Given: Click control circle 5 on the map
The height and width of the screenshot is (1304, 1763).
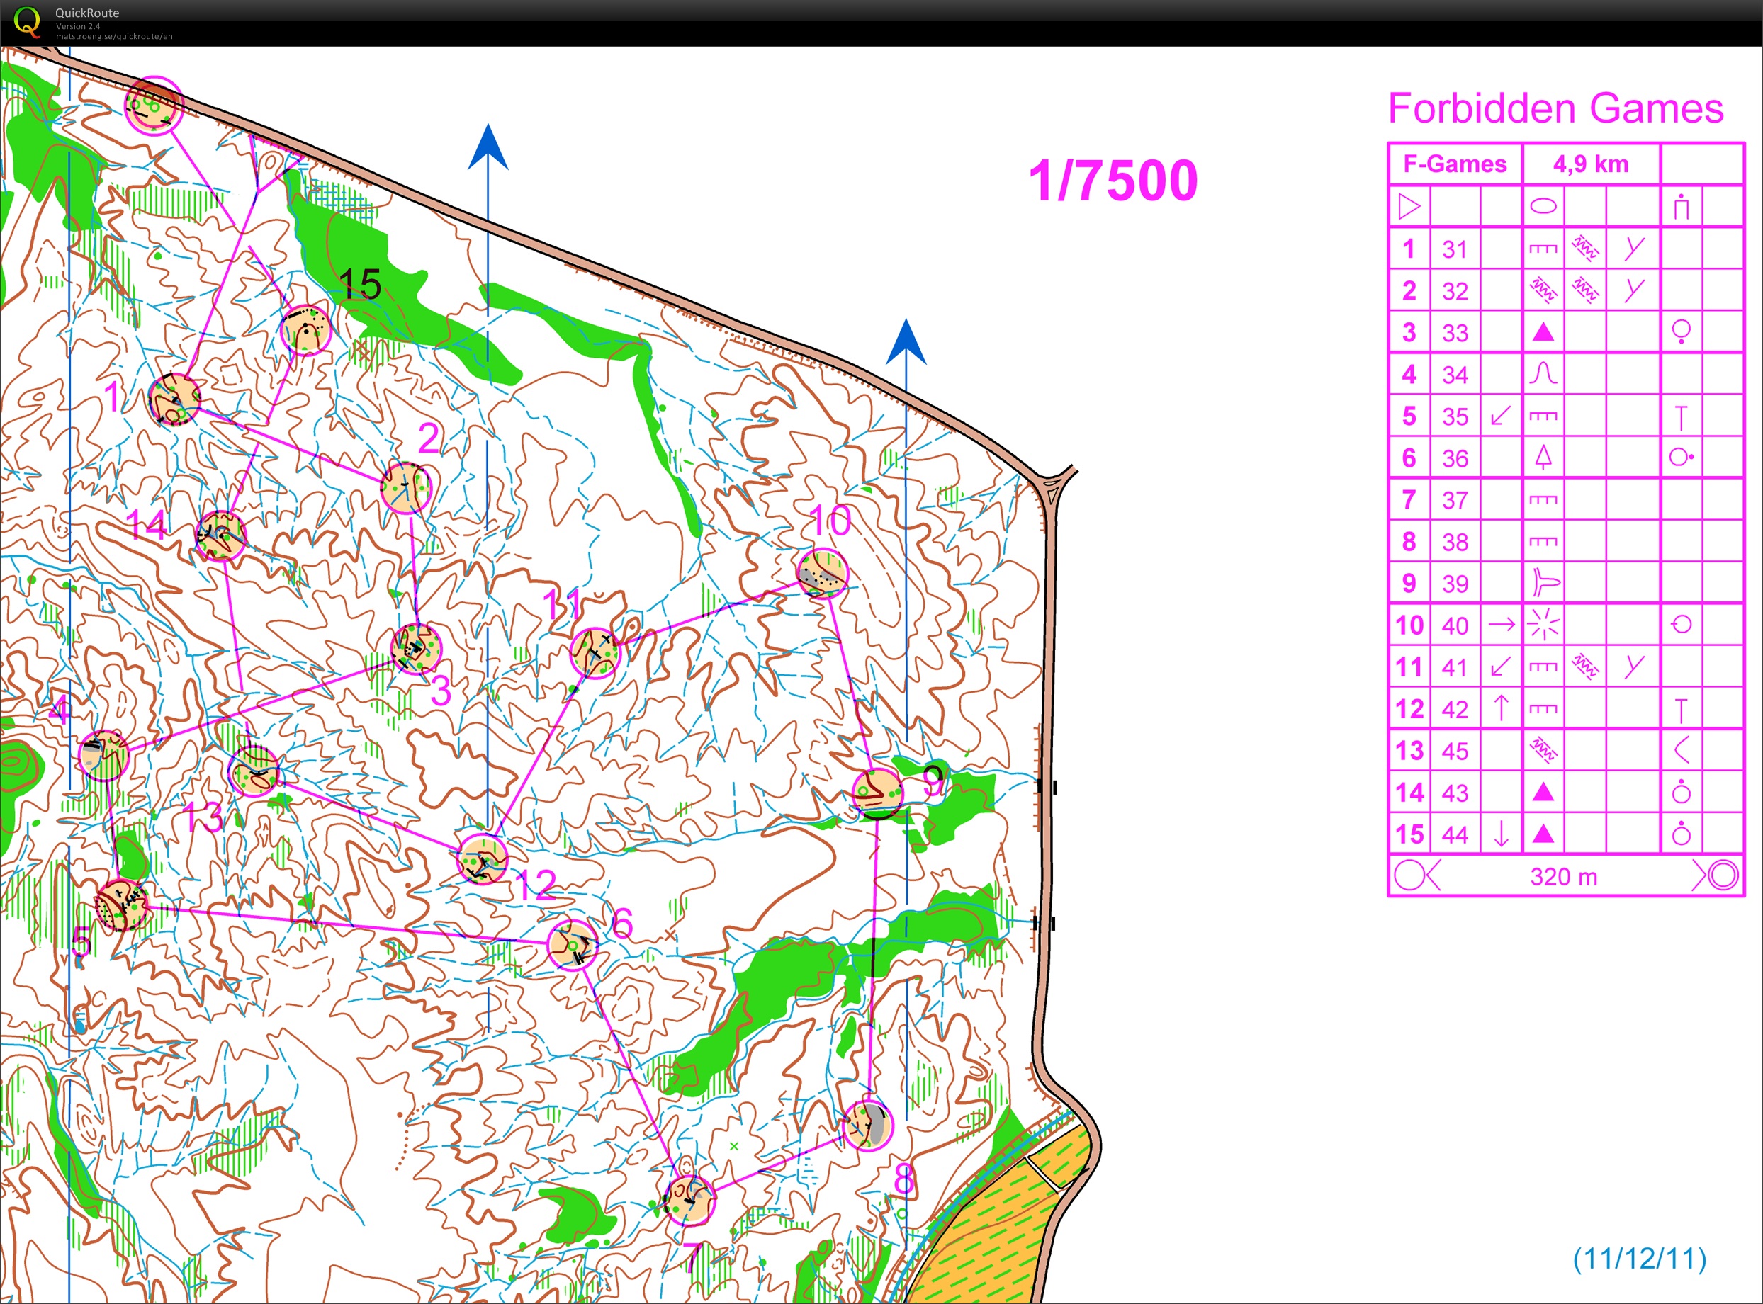Looking at the screenshot, I should (122, 905).
